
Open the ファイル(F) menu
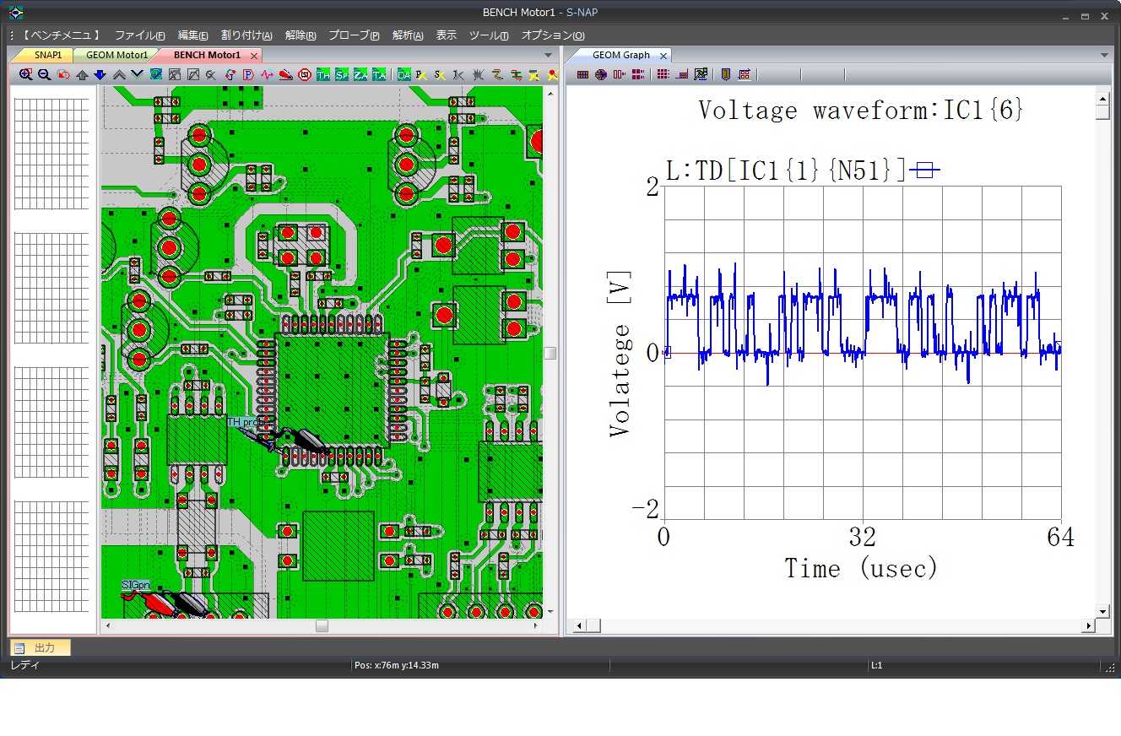pos(140,35)
